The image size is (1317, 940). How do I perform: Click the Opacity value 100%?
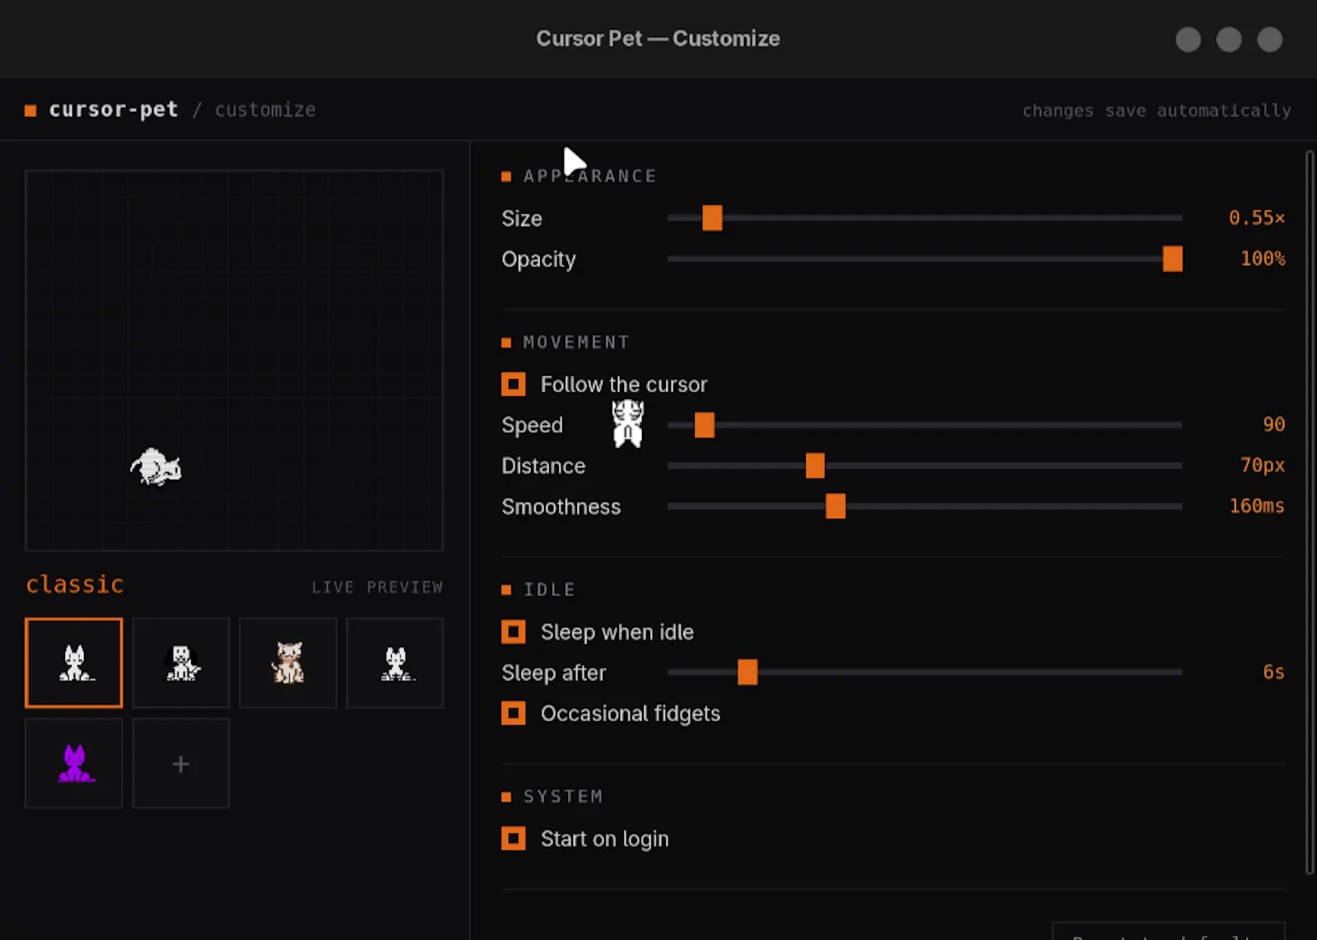(1263, 259)
